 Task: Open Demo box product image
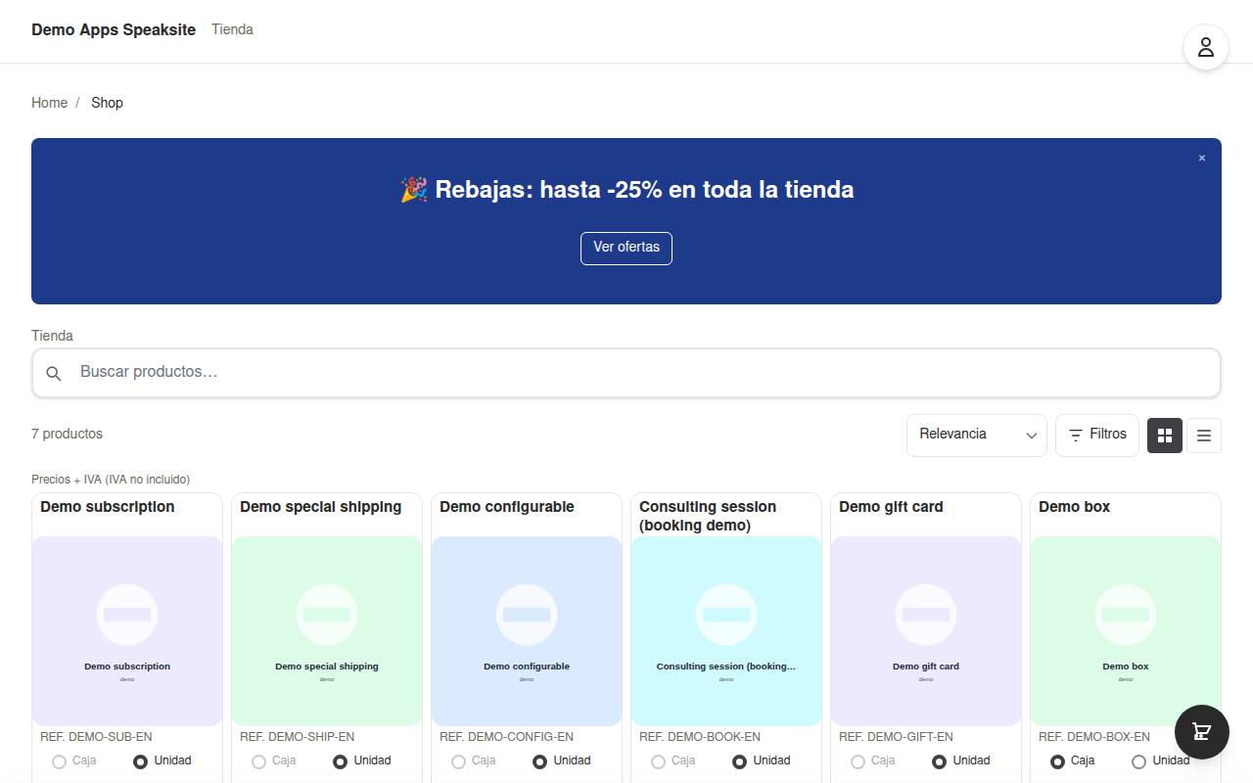[x=1126, y=631]
